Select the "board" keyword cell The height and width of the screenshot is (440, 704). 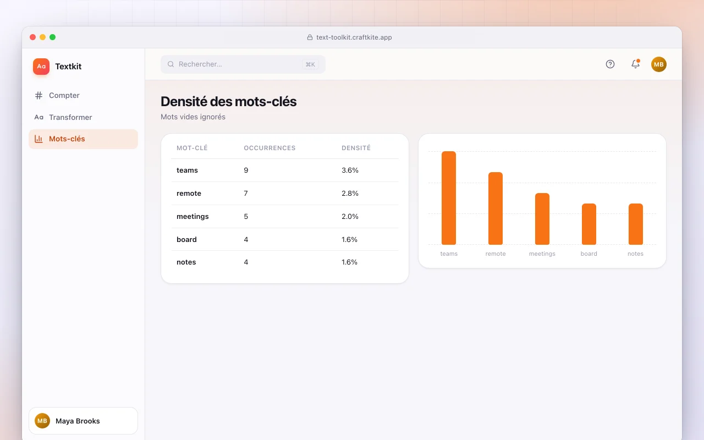tap(186, 240)
